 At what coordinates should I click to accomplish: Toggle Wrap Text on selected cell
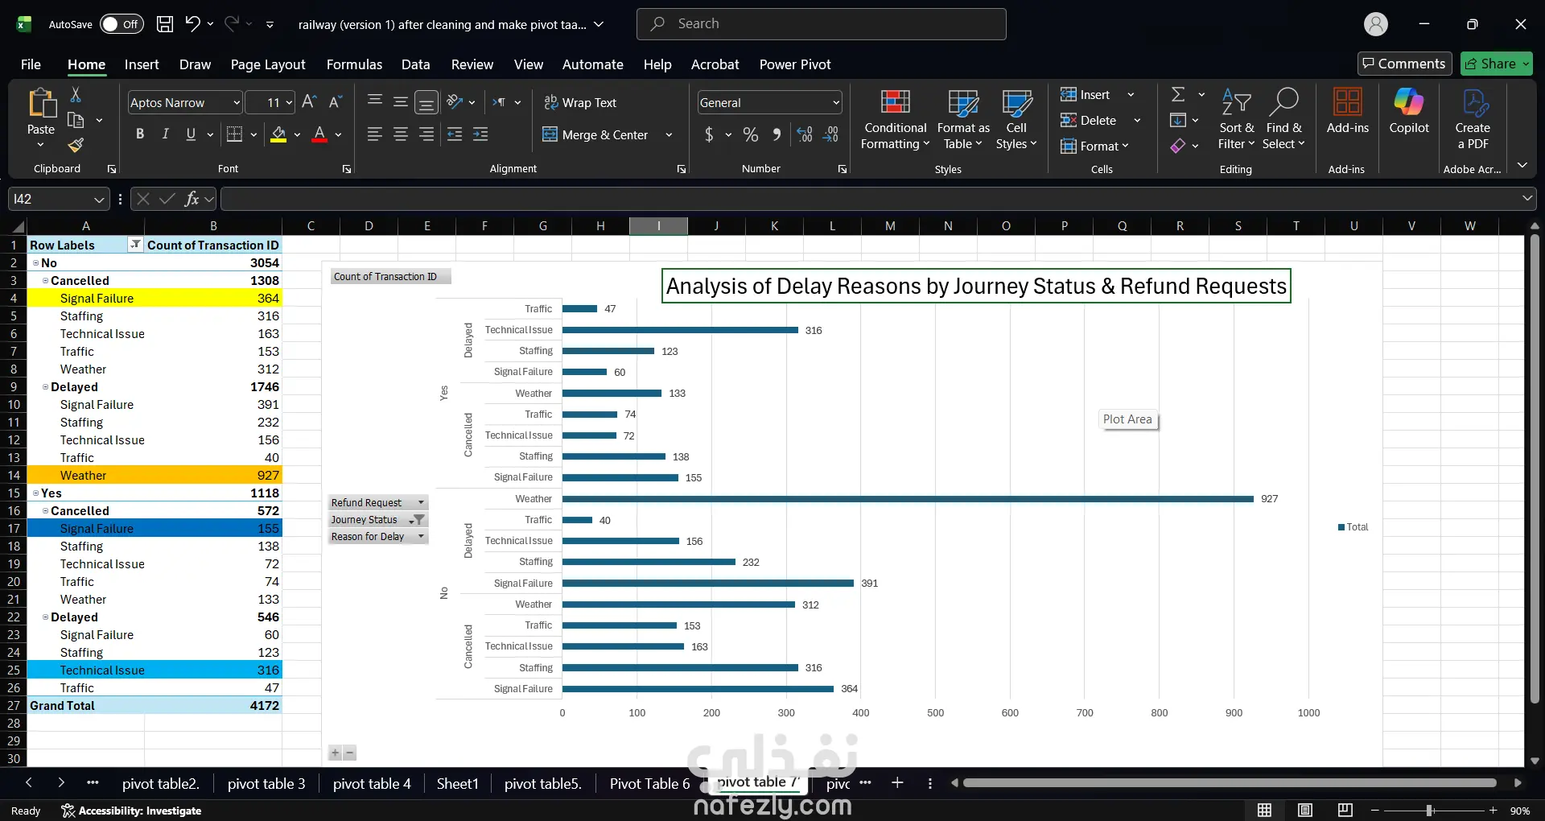(580, 102)
